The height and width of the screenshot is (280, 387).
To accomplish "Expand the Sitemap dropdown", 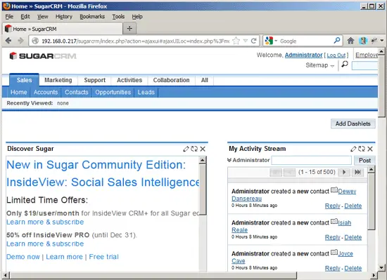I will (320, 65).
